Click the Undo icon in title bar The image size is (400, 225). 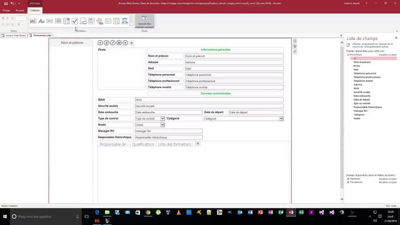point(12,4)
